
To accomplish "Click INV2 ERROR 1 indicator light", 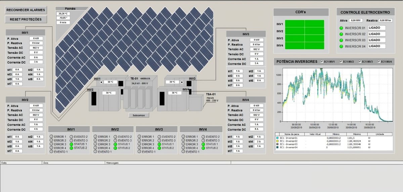I will [x=95, y=137].
